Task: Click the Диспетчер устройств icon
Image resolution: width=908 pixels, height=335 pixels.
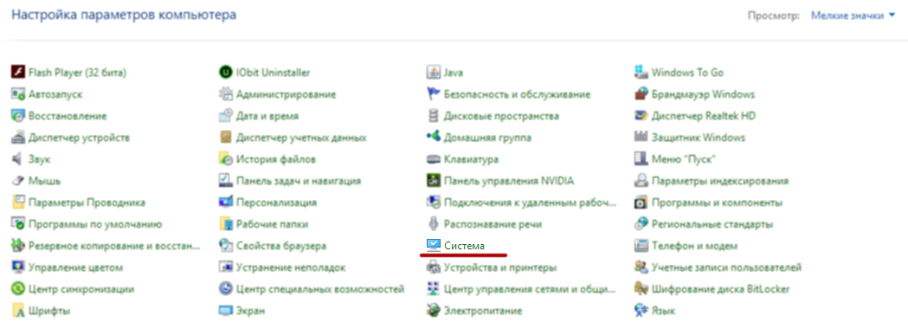Action: coord(17,138)
